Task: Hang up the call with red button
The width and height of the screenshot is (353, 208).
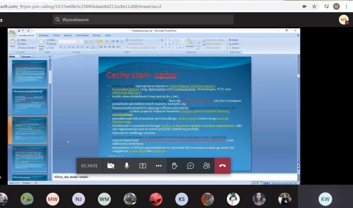Action: point(222,166)
